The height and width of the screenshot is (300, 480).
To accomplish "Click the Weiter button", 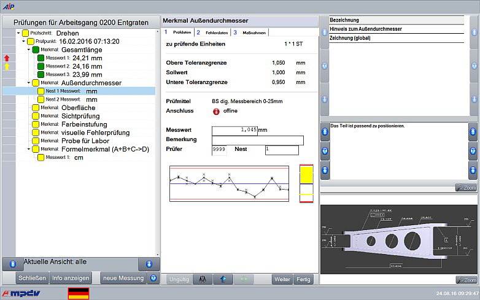I will pyautogui.click(x=282, y=279).
